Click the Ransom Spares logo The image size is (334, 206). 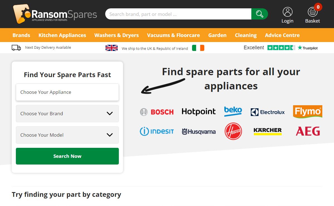point(55,14)
